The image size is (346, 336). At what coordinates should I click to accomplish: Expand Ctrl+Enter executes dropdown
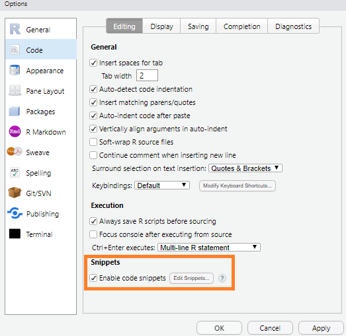click(x=209, y=248)
